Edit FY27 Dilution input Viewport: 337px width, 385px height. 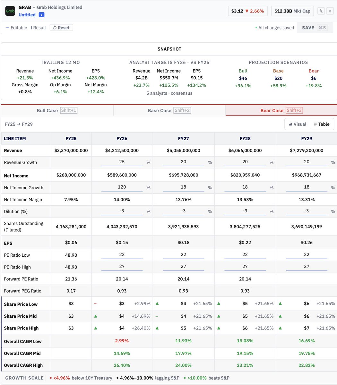184,211
